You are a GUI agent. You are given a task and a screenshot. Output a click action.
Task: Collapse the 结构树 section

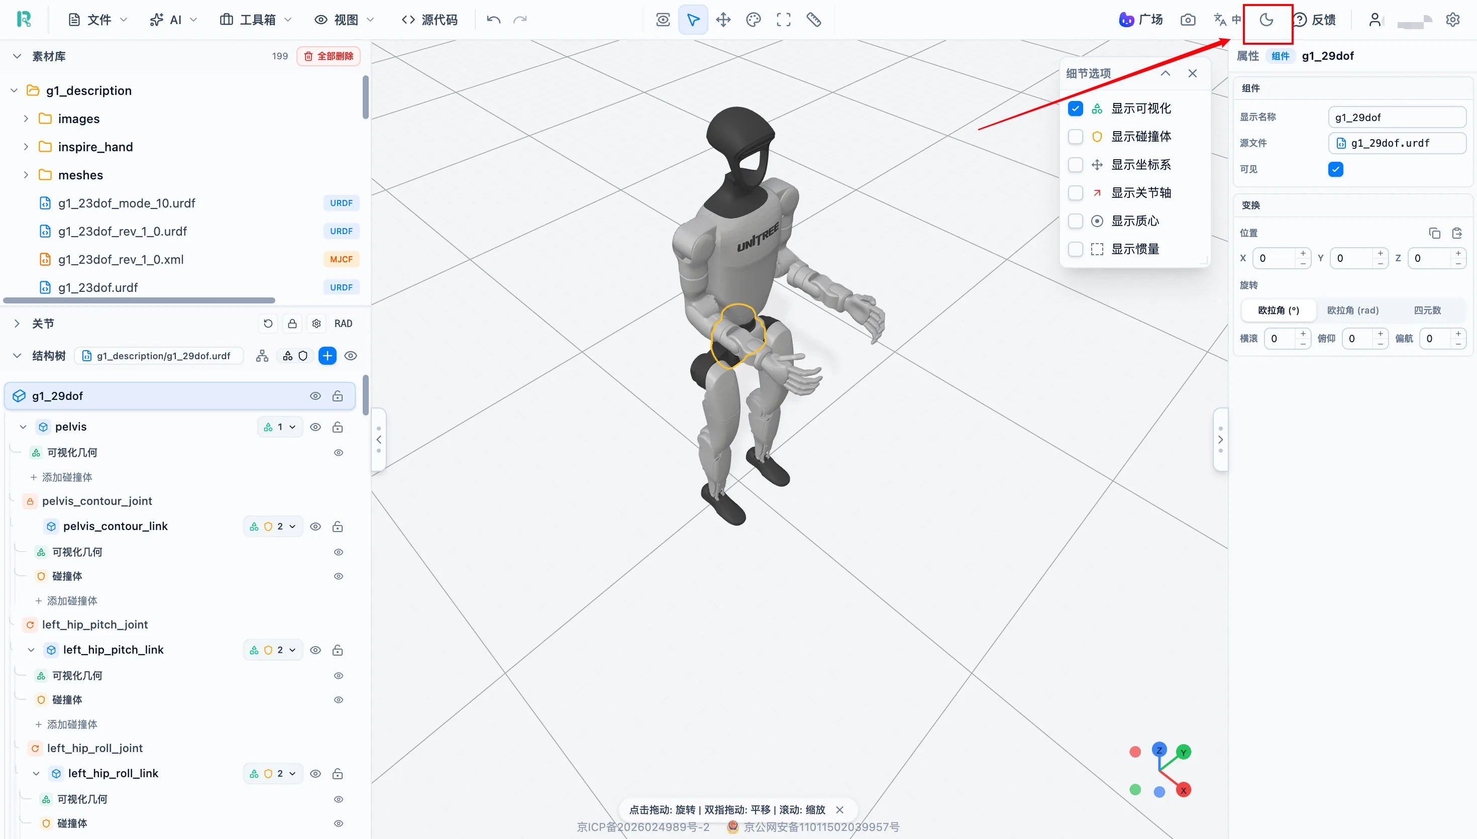[17, 356]
